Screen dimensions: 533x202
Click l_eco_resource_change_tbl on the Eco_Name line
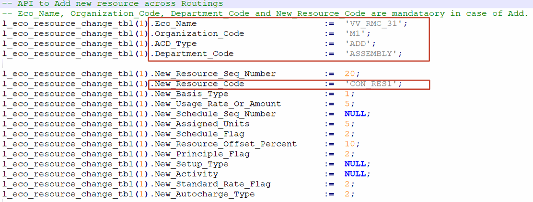pyautogui.click(x=68, y=24)
